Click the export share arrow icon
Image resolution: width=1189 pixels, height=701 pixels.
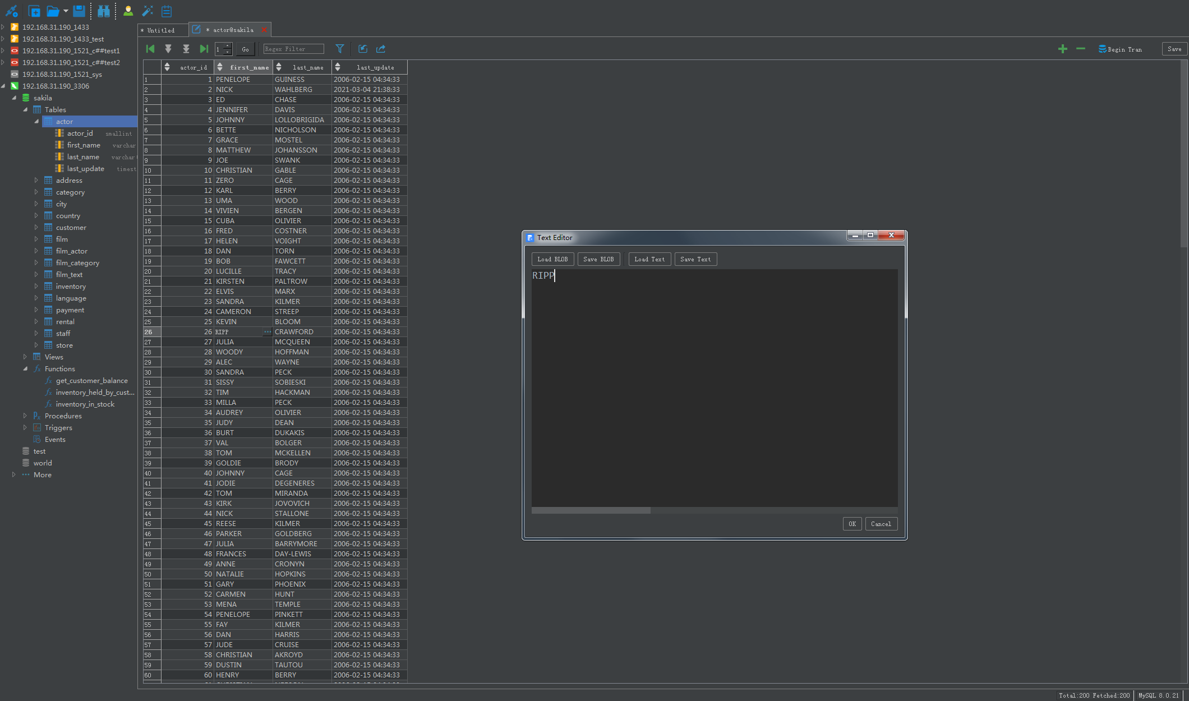pos(381,49)
